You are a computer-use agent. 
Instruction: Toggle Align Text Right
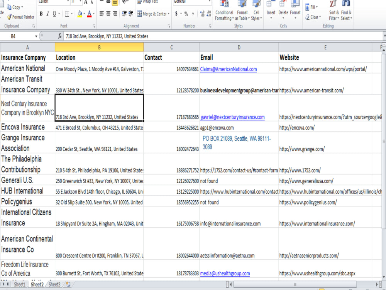pyautogui.click(x=115, y=14)
